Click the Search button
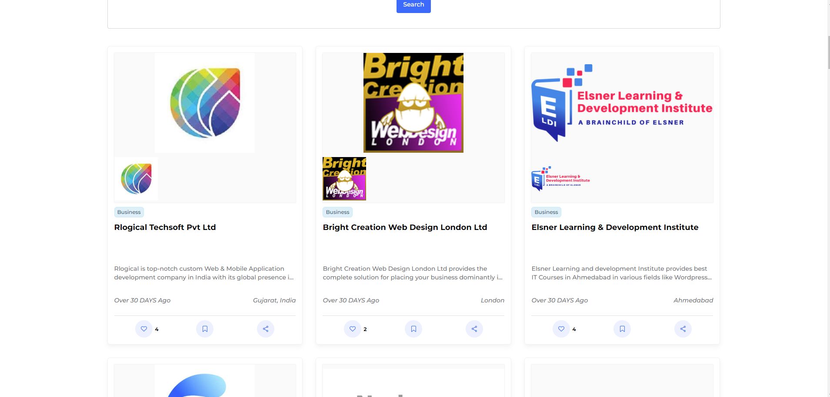The image size is (830, 397). tap(413, 4)
